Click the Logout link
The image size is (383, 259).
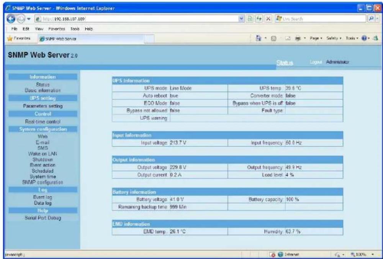click(x=315, y=62)
